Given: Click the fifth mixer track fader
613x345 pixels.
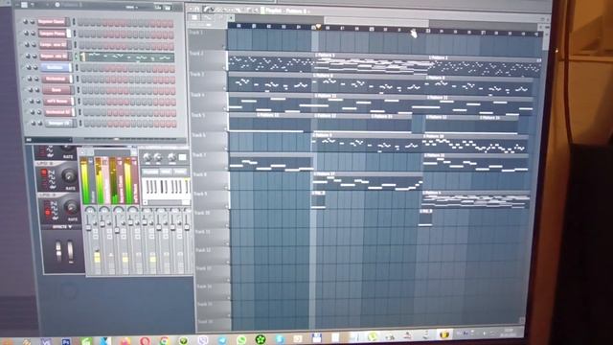Looking at the screenshot, I should click(145, 222).
